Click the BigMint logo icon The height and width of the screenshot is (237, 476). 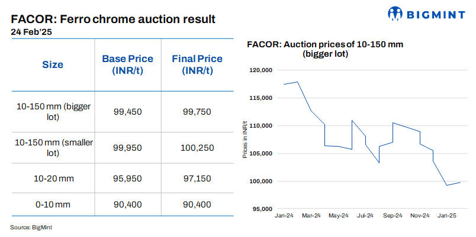tap(397, 13)
